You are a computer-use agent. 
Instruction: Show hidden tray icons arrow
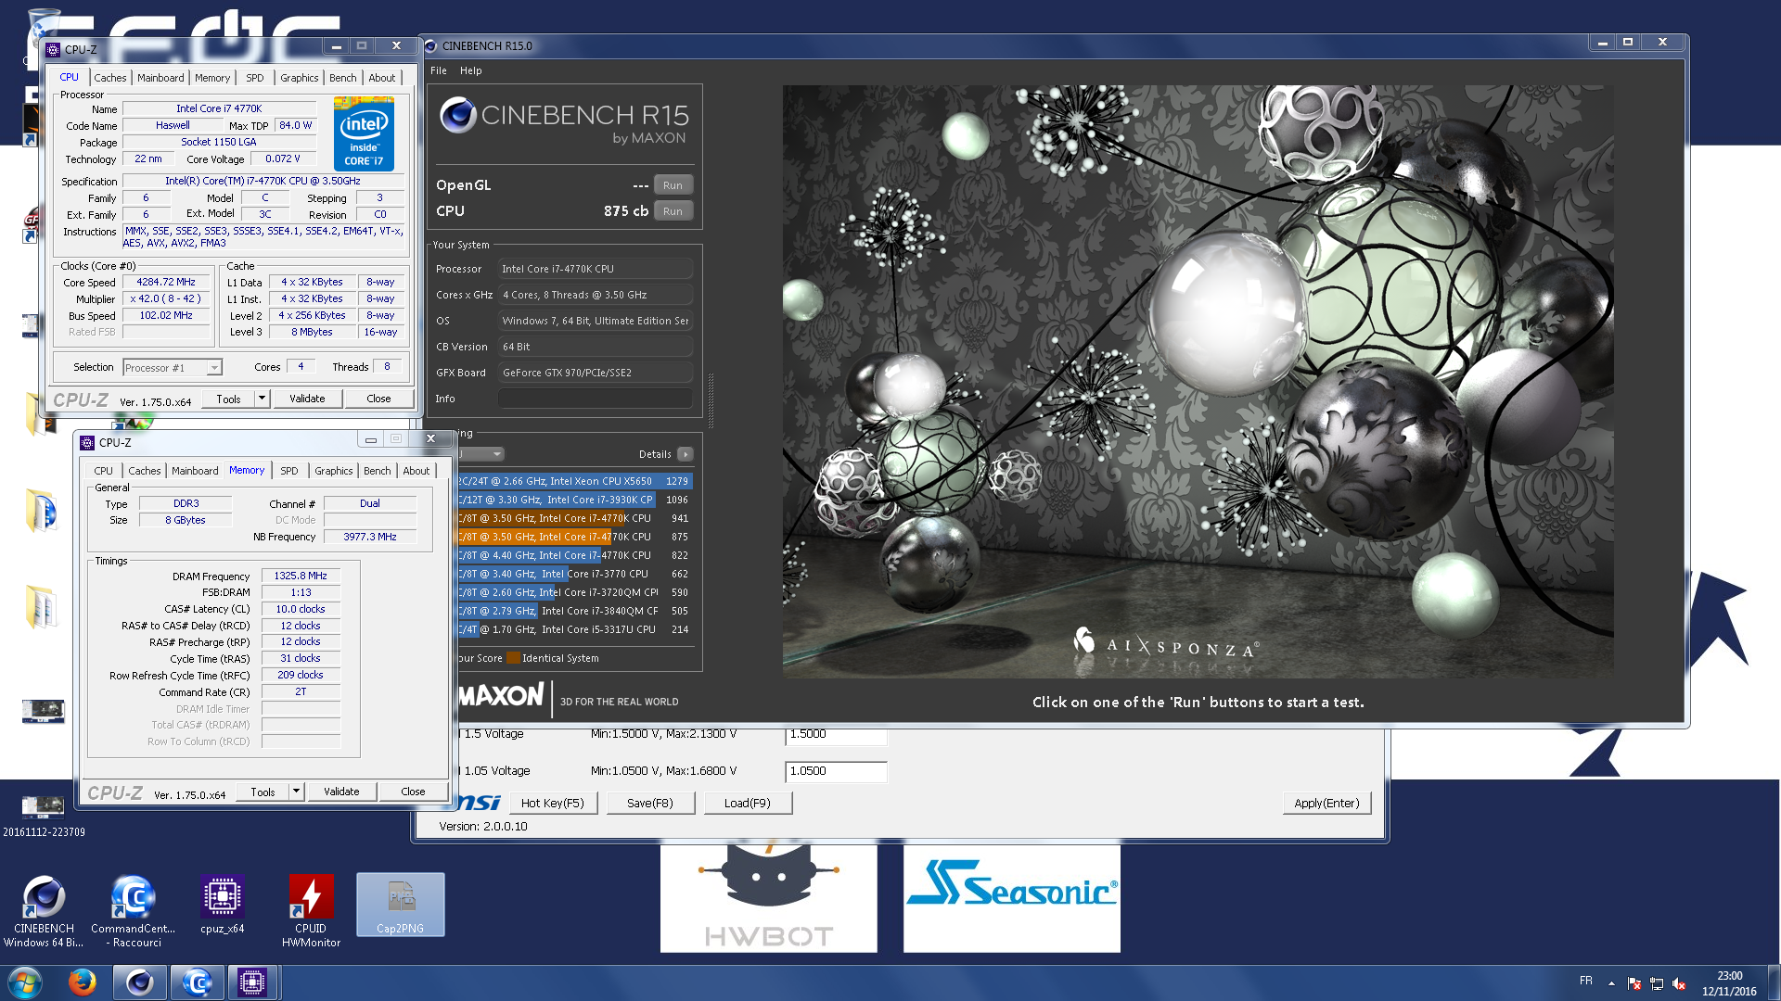point(1611,983)
